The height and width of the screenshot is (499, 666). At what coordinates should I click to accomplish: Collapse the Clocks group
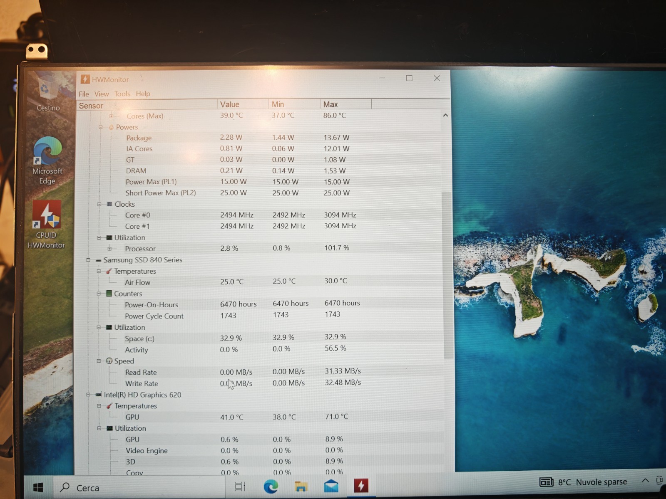pos(99,204)
